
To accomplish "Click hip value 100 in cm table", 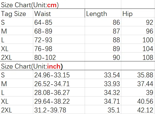I will (138, 39).
